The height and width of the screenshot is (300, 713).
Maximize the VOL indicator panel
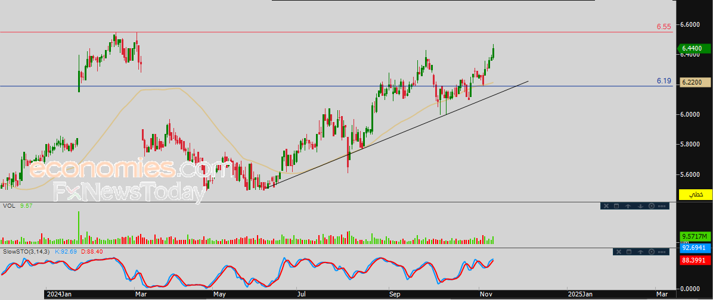pyautogui.click(x=616, y=206)
